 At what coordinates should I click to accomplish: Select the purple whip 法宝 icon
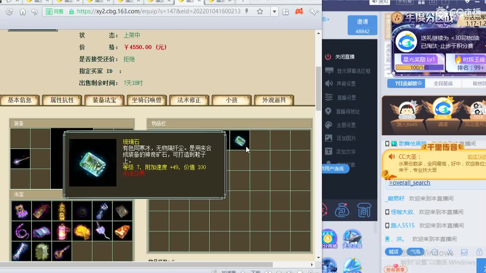coord(21,231)
